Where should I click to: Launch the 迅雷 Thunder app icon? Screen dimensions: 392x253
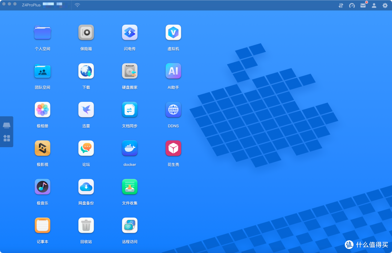[86, 109]
